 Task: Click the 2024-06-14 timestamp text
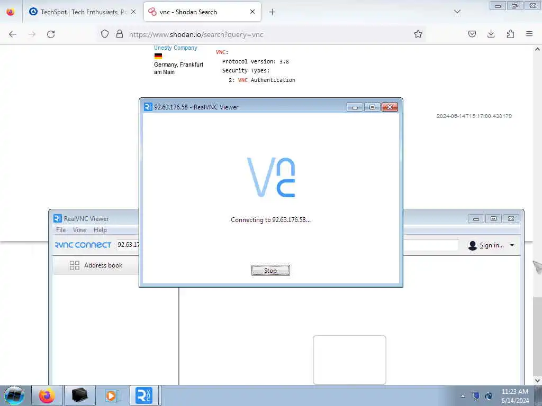coord(474,116)
